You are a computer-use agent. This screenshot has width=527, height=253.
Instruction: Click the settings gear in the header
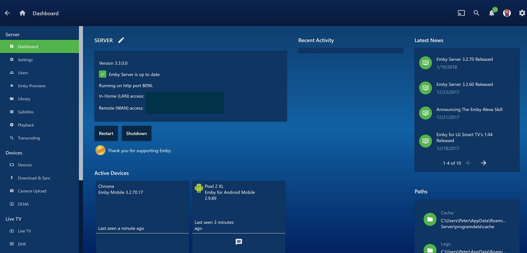pos(522,13)
